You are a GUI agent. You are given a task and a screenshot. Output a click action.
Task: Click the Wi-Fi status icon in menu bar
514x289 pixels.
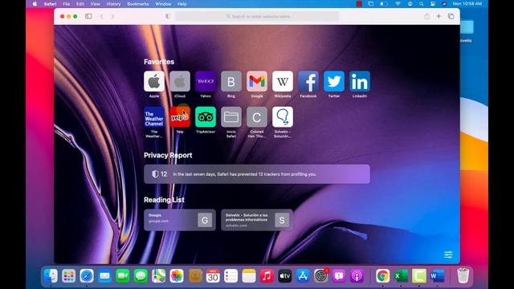[398, 4]
